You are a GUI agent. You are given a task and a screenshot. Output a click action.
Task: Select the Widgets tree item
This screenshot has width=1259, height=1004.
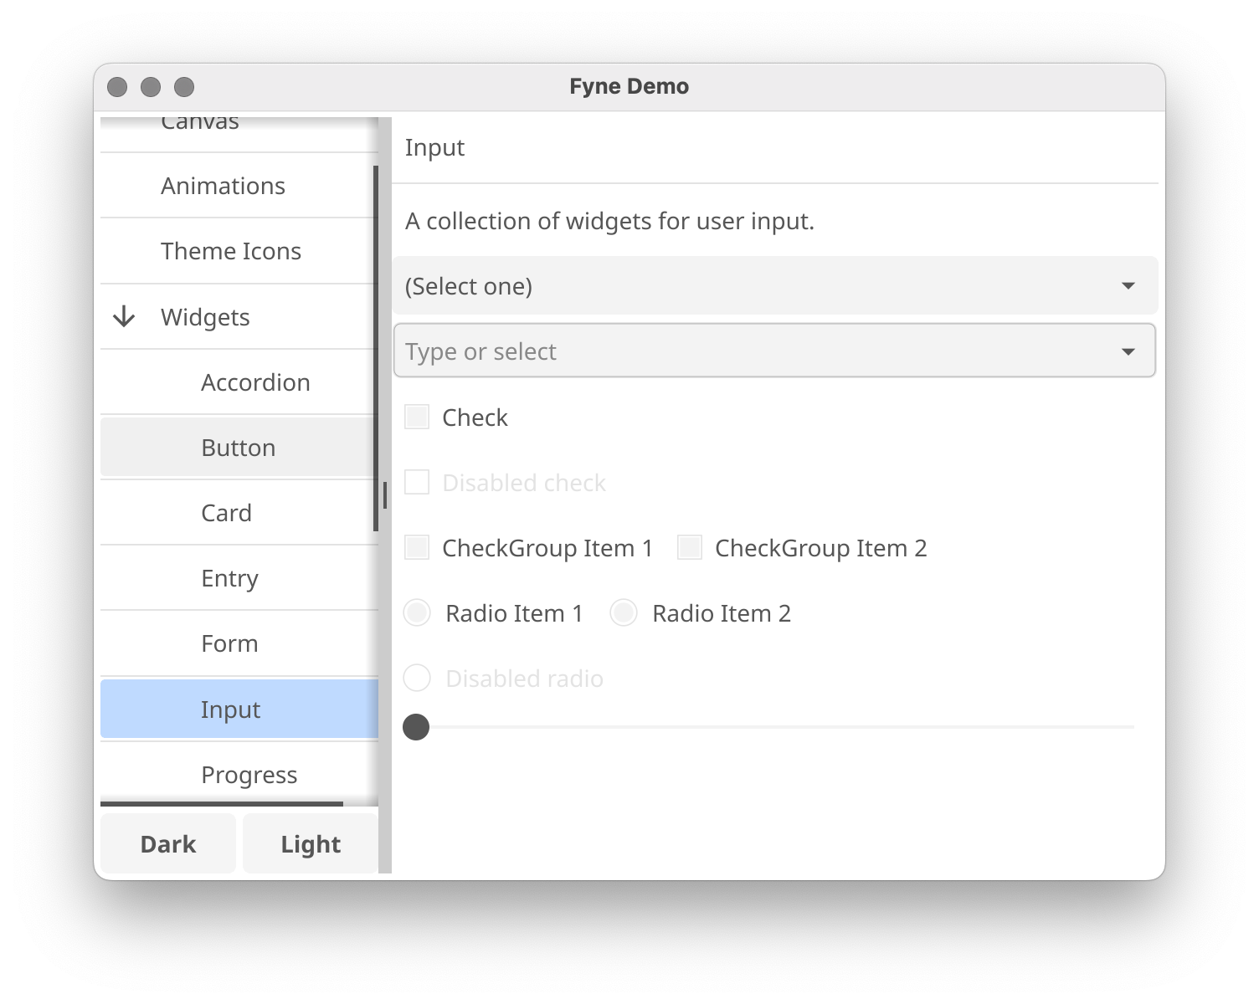coord(239,317)
